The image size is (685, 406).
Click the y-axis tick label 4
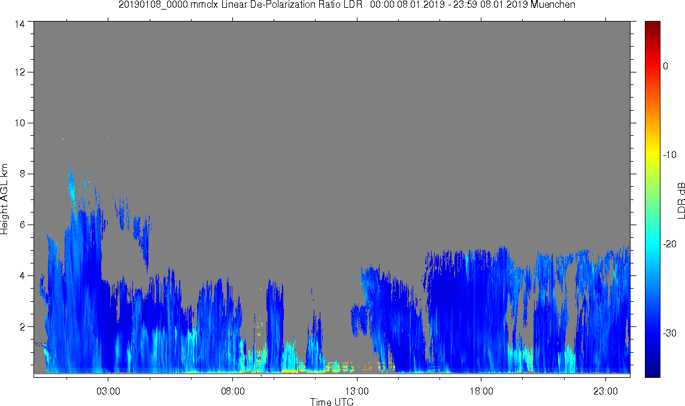[22, 276]
